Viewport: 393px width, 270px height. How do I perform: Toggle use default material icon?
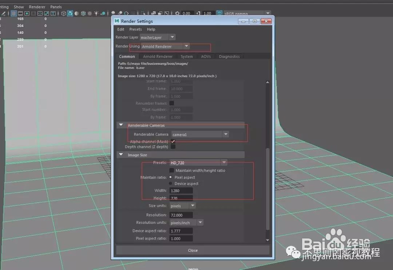[x=77, y=13]
